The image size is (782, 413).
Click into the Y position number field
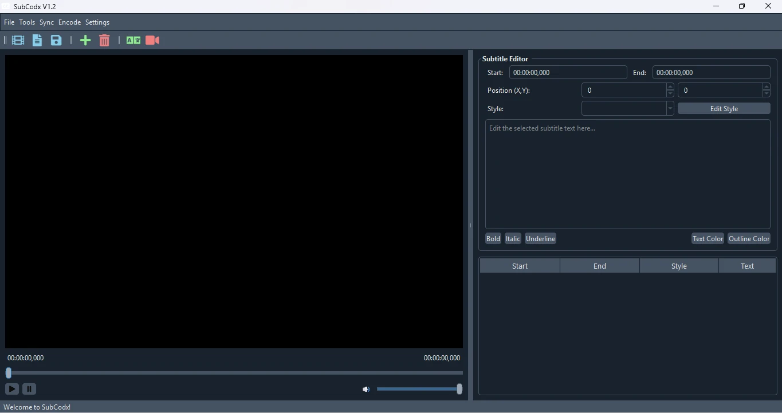[720, 91]
